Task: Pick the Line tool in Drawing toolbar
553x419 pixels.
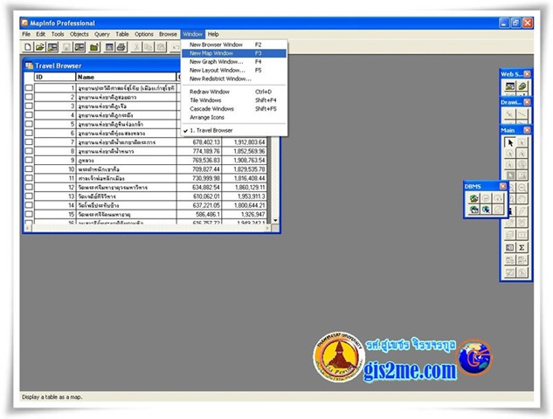Action: [522, 113]
